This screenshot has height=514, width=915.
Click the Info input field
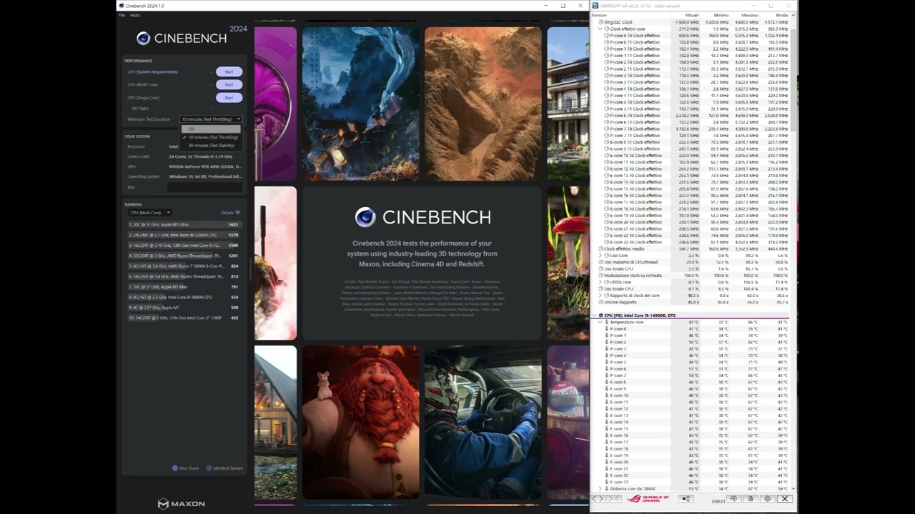pyautogui.click(x=204, y=187)
